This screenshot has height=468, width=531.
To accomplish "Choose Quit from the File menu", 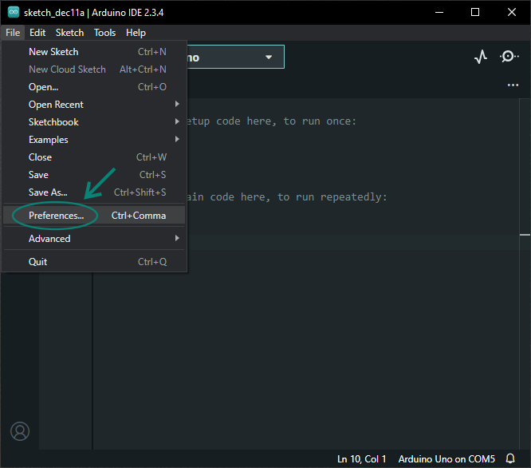I will [x=94, y=262].
